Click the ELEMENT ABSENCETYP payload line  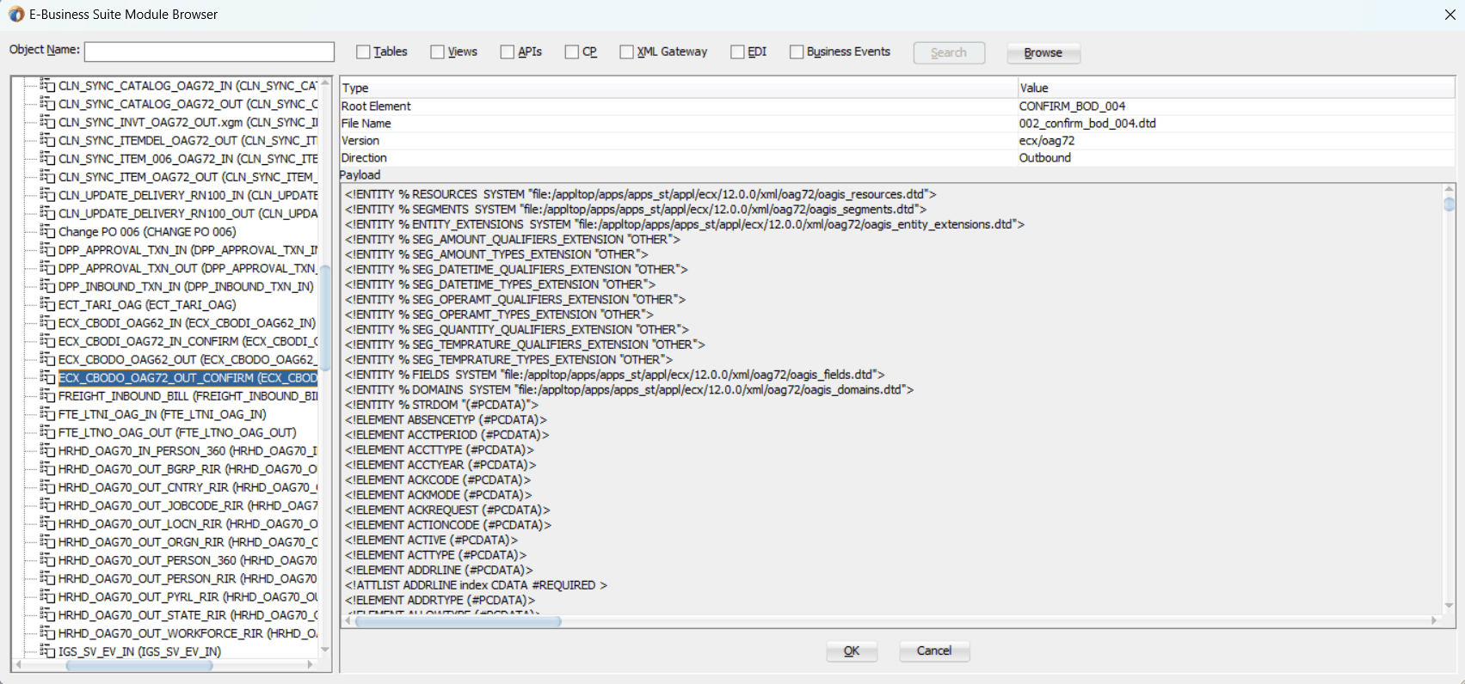click(x=446, y=419)
